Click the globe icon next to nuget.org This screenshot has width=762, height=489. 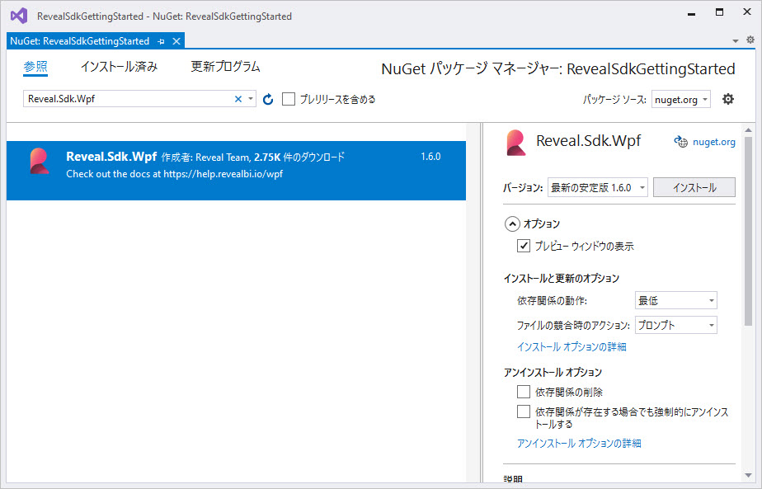pos(680,142)
